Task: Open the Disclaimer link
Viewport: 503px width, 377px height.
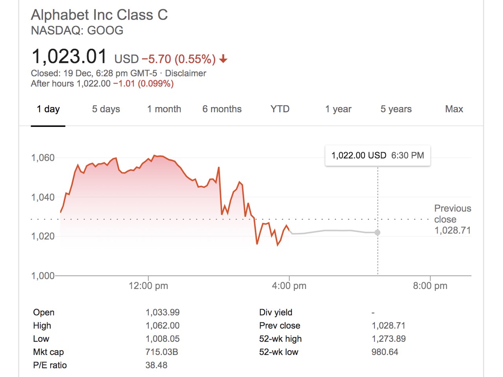Action: (x=185, y=73)
